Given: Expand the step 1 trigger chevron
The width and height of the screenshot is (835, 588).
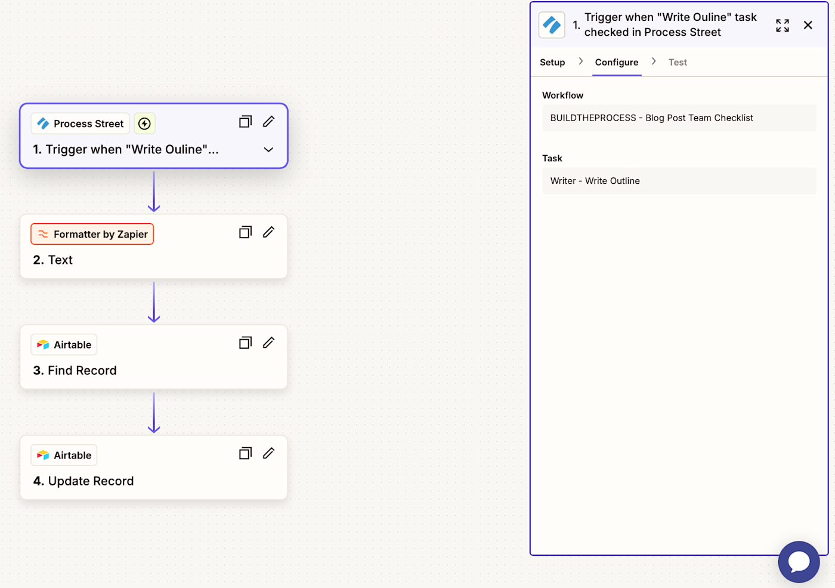Looking at the screenshot, I should 268,149.
